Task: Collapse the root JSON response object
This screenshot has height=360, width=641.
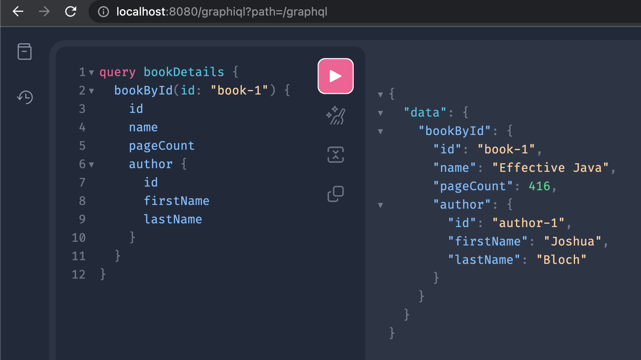Action: coord(380,94)
